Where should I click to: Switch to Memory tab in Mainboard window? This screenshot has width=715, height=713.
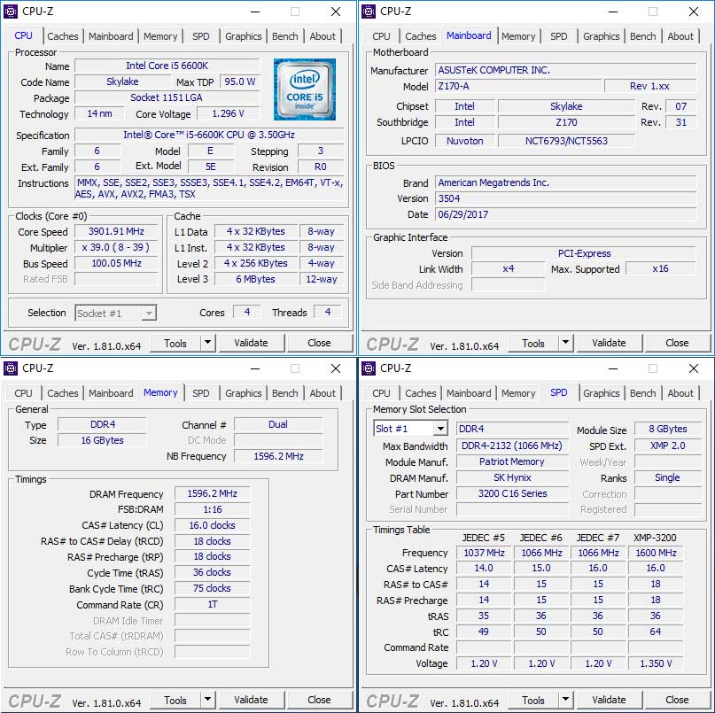click(x=518, y=36)
